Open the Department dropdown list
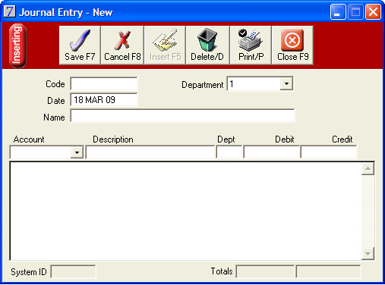 tap(286, 83)
